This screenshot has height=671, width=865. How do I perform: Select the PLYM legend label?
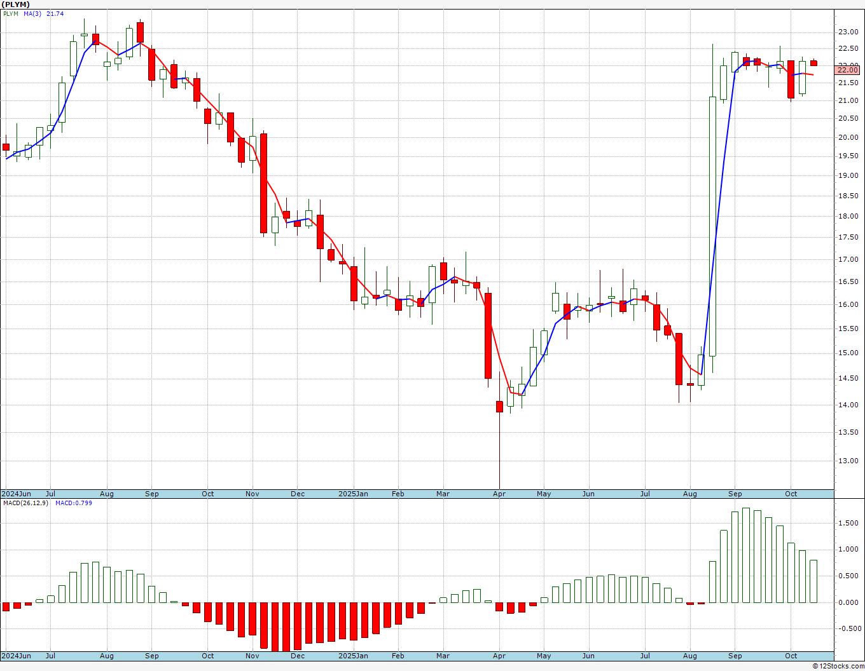click(x=11, y=14)
